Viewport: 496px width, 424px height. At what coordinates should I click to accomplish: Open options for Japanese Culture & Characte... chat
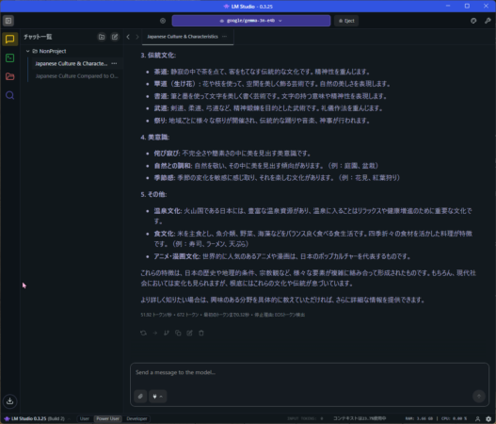click(x=114, y=64)
